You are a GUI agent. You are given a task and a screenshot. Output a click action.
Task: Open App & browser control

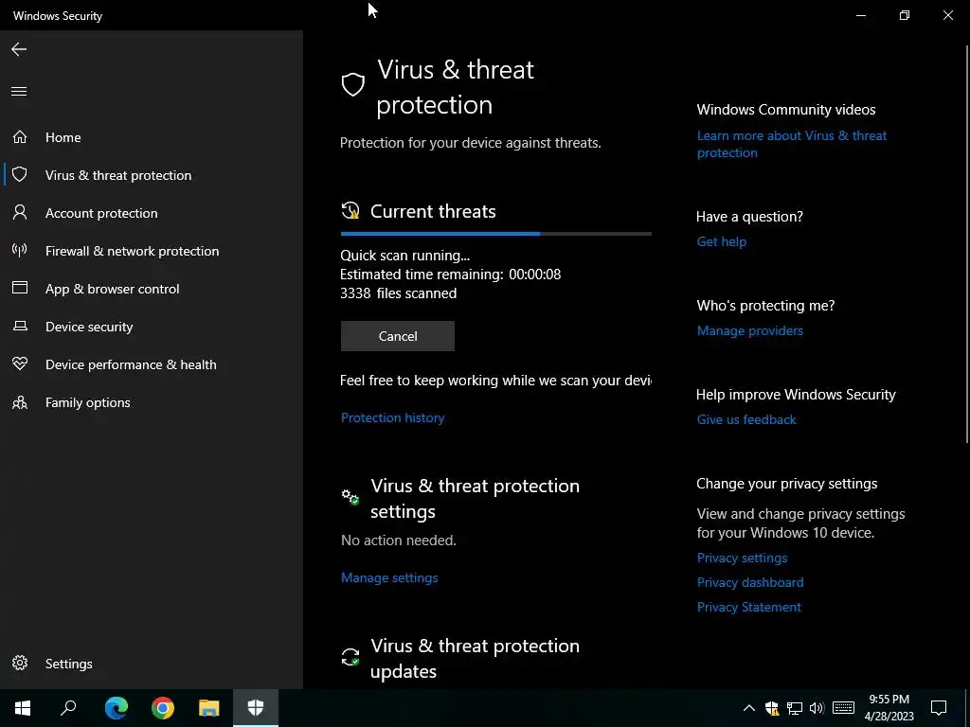[x=152, y=289]
